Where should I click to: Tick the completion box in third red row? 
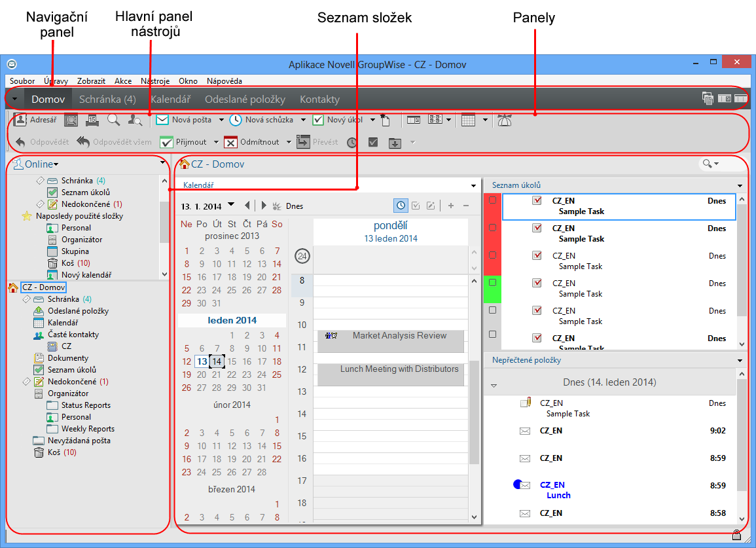[492, 255]
